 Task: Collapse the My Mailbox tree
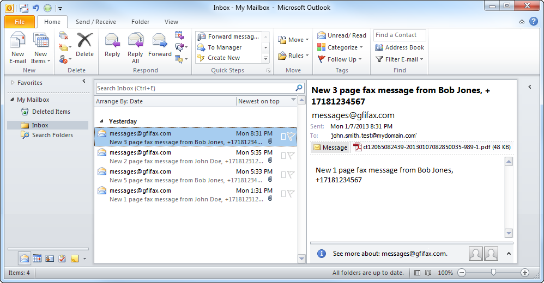[x=13, y=100]
